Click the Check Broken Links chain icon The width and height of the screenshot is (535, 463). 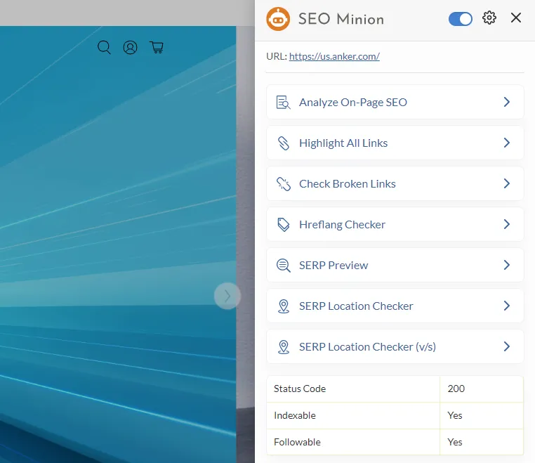283,183
